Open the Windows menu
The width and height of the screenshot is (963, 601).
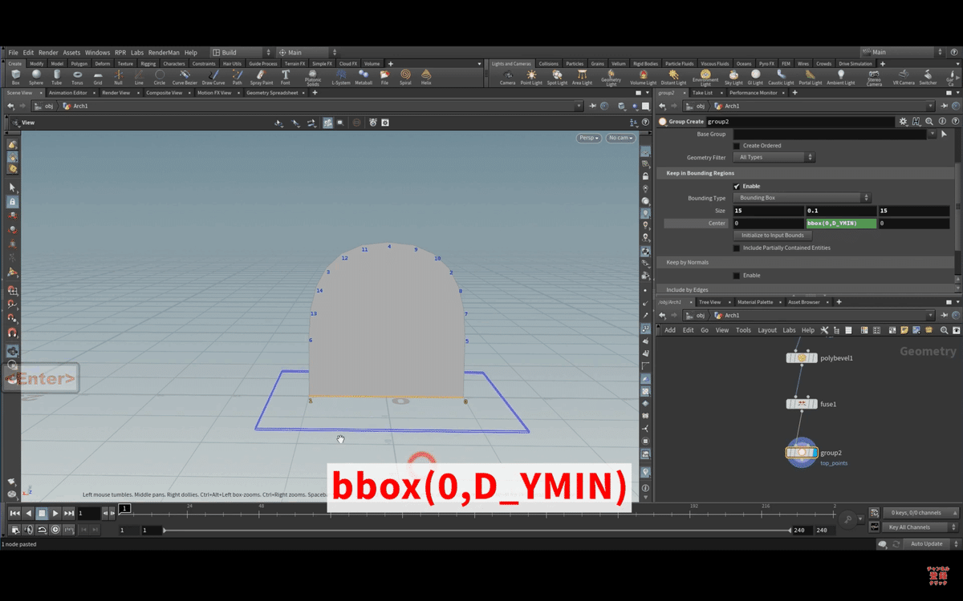[97, 53]
